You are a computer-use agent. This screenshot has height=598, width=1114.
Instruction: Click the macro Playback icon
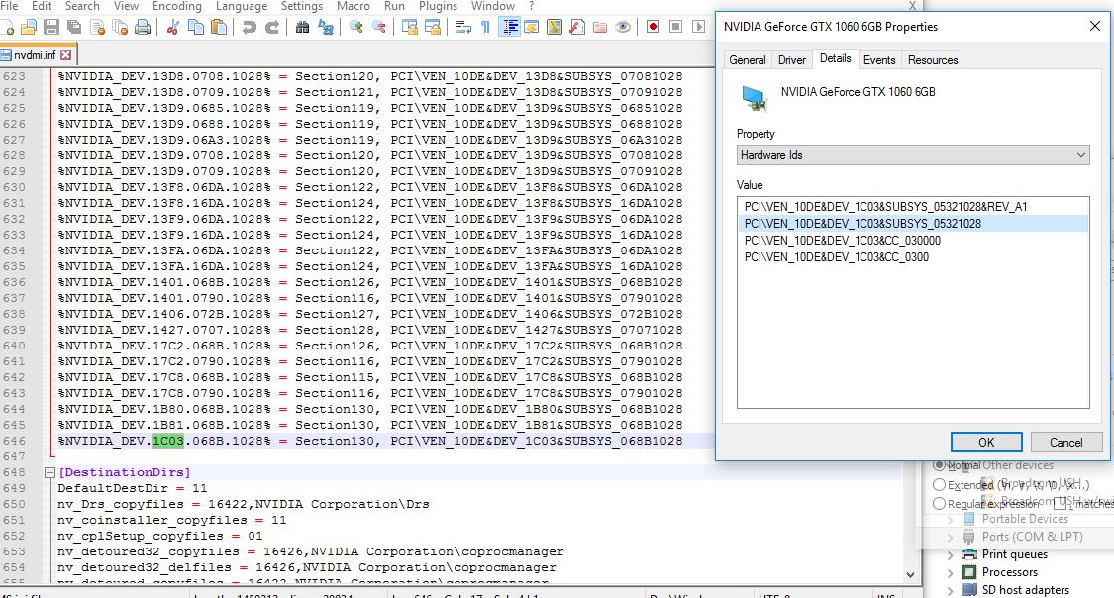(698, 27)
